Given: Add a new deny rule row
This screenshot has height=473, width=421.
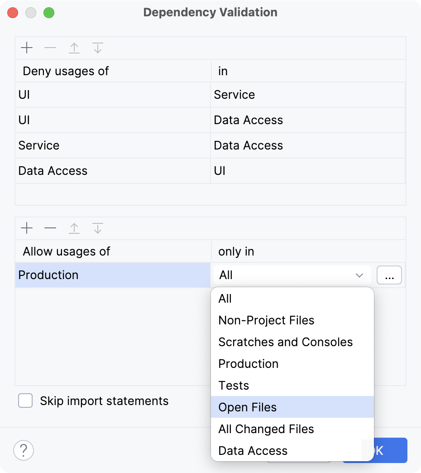Looking at the screenshot, I should [26, 48].
